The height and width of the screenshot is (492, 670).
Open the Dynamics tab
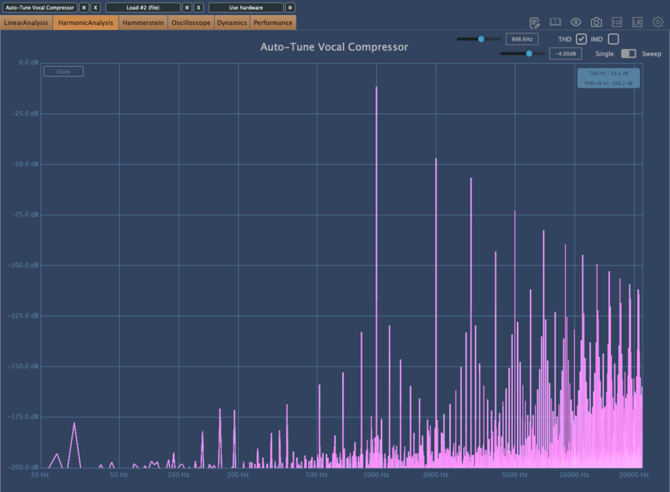tap(232, 23)
